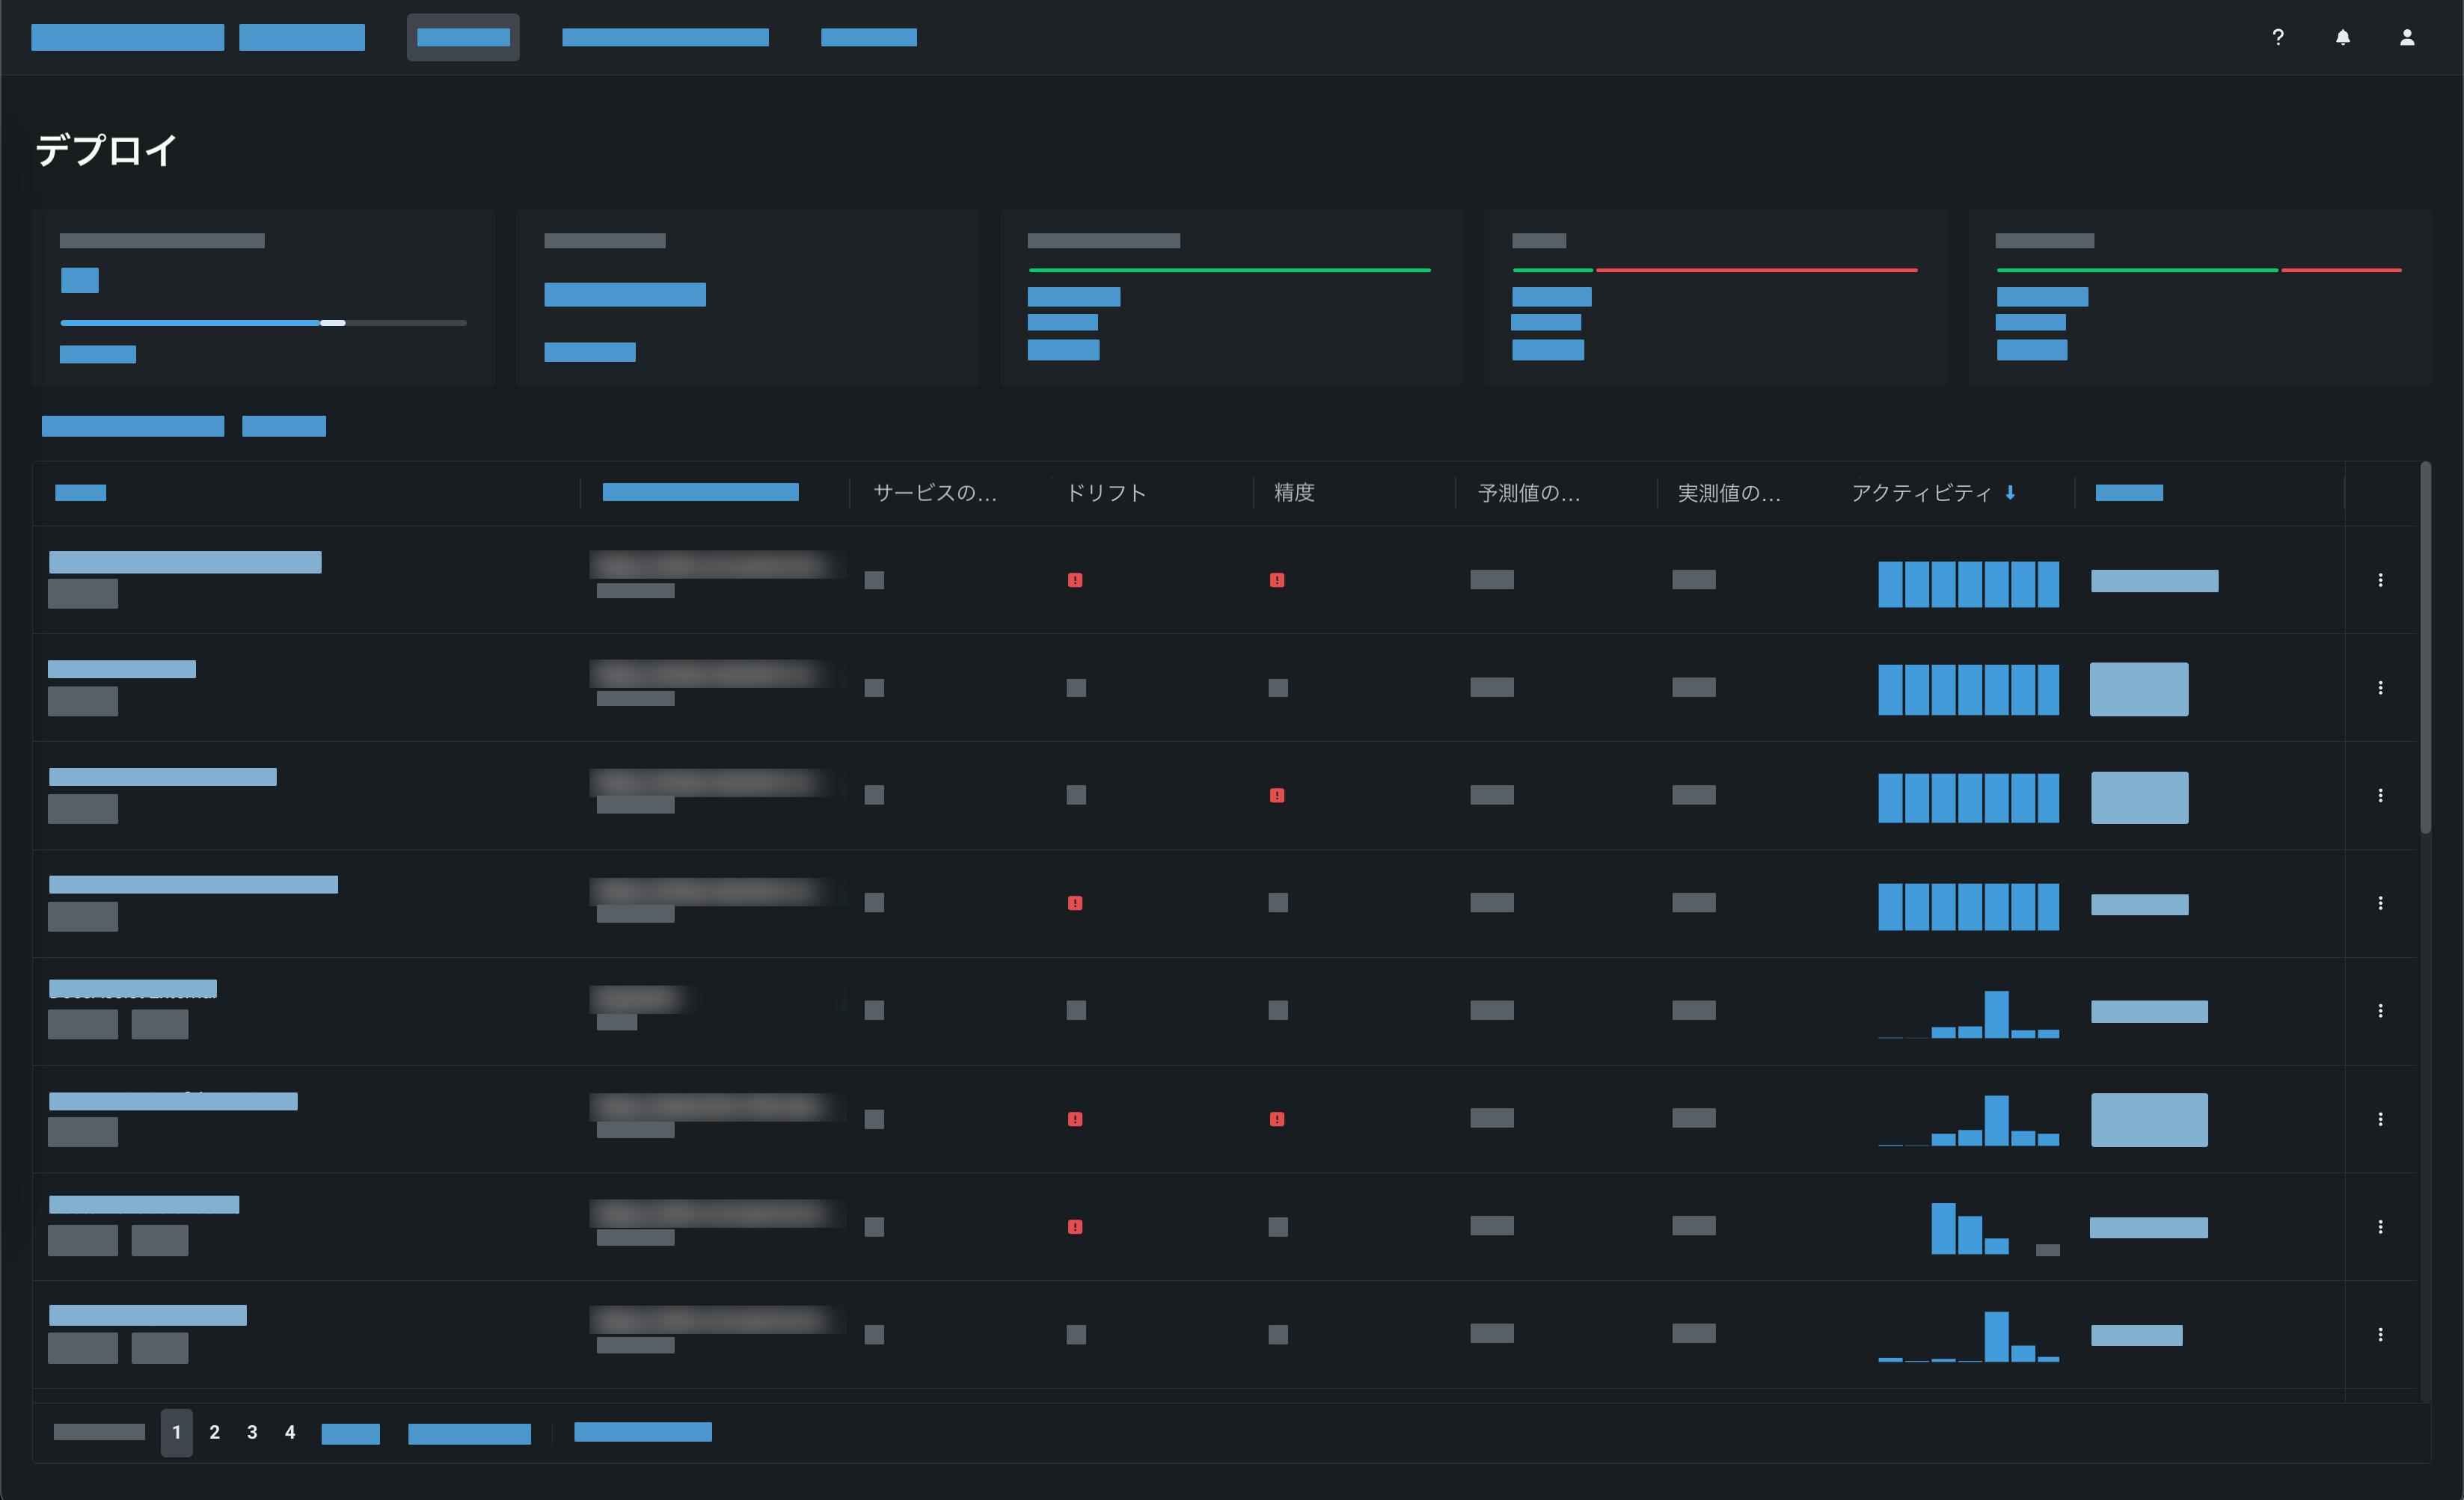Click アクティビティ sort arrow icon
The image size is (2464, 1500).
[2010, 493]
